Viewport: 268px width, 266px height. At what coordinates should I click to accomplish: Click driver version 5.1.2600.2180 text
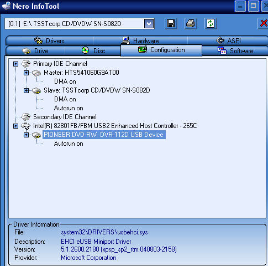tap(119, 249)
